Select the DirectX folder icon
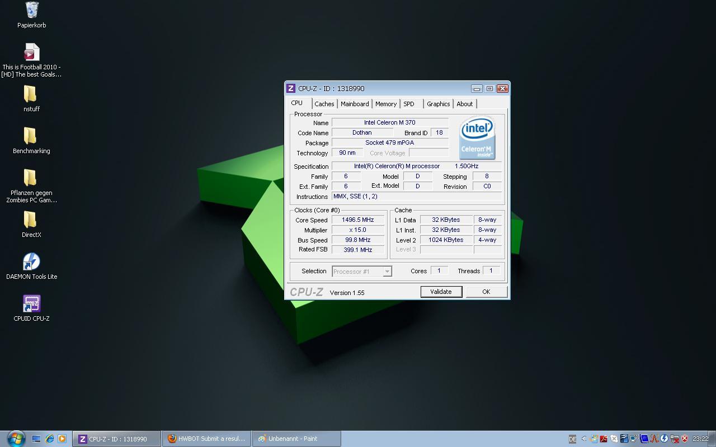Screen dimensions: 716x447 point(31,224)
